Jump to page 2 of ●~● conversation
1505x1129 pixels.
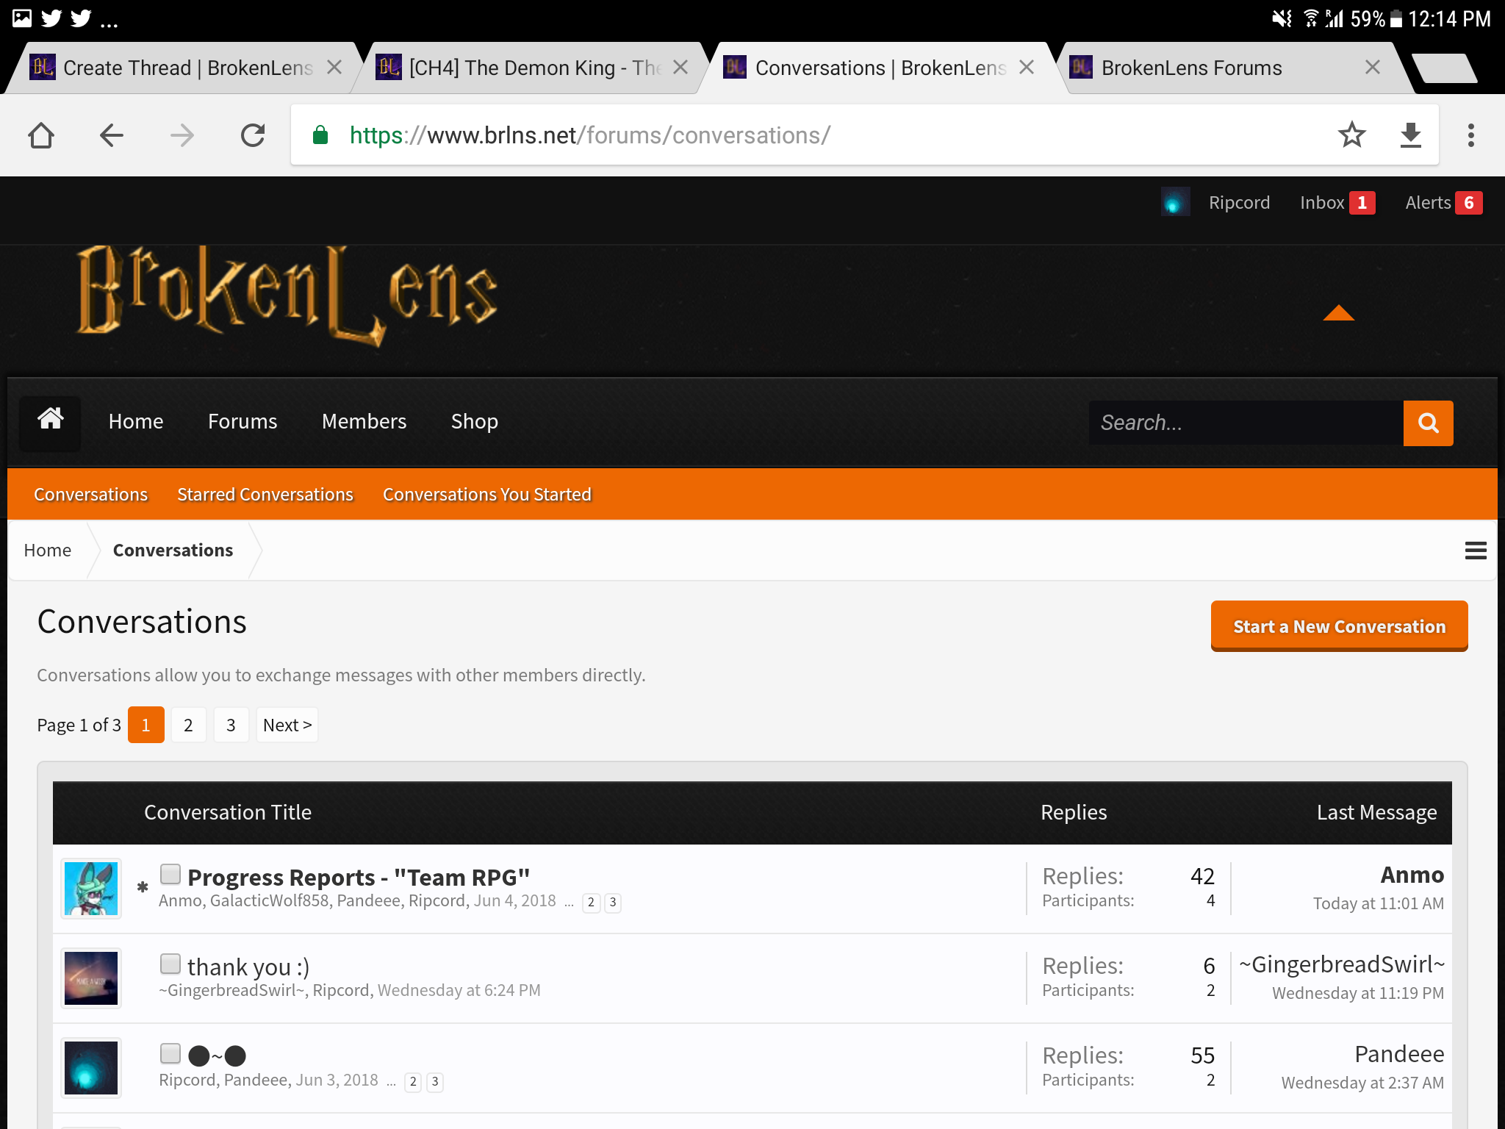pos(413,1082)
